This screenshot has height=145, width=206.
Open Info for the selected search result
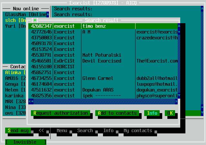152,113
